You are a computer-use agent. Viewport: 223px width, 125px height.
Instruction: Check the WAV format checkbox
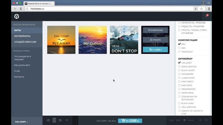click(179, 48)
